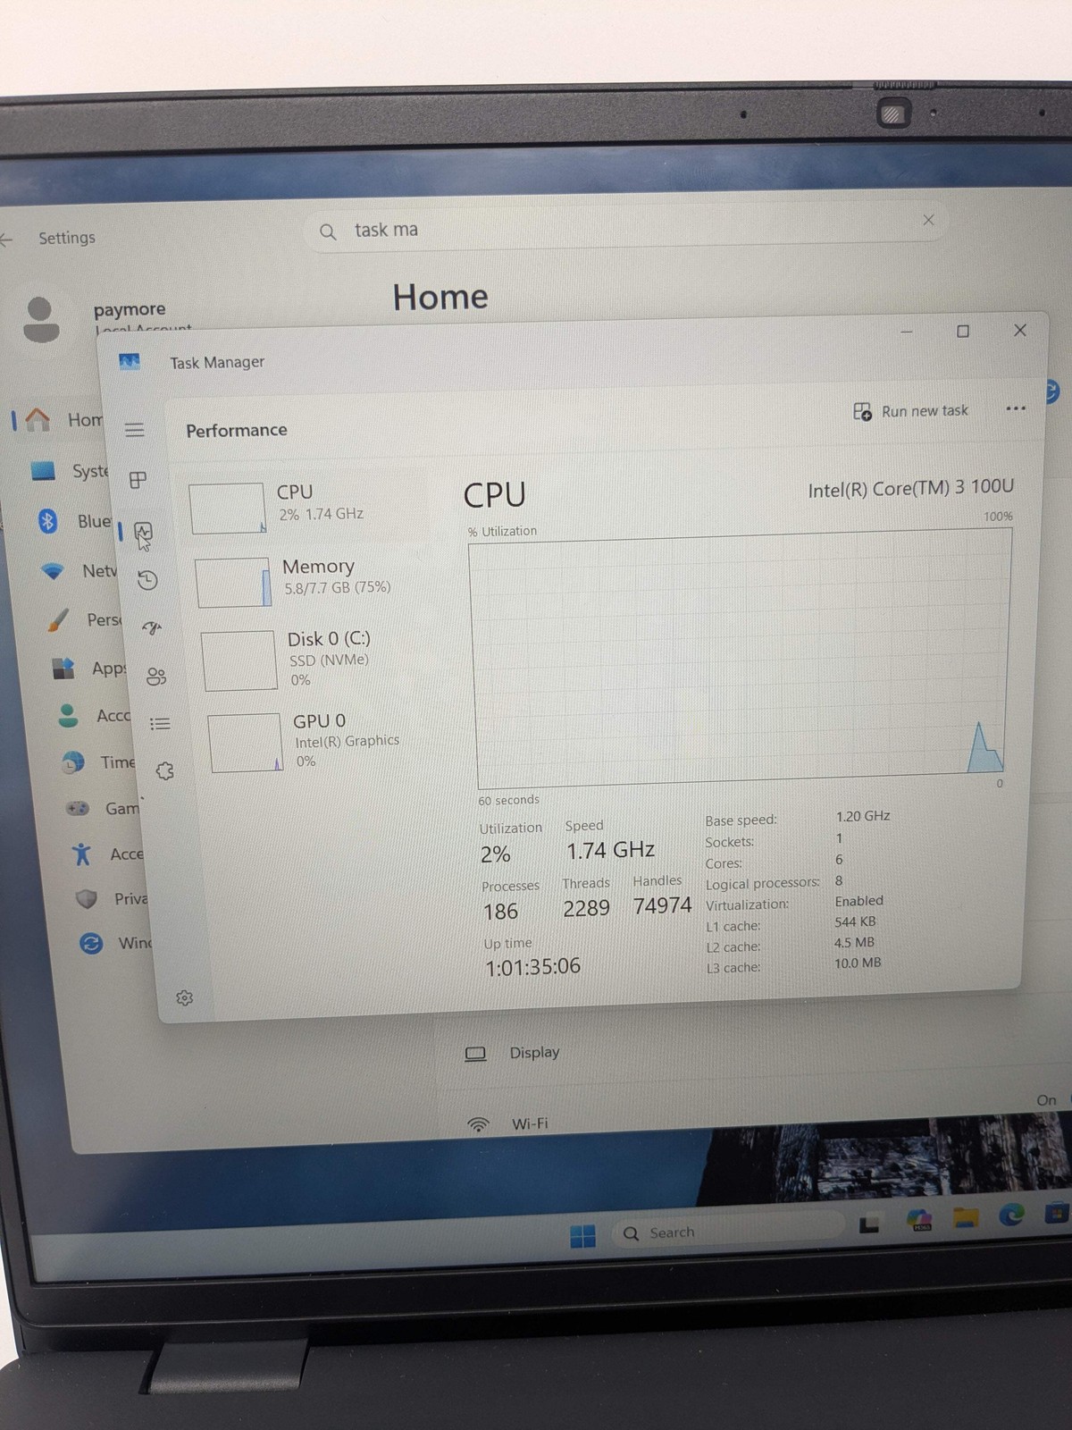Open File Explorer from taskbar

coord(965,1218)
